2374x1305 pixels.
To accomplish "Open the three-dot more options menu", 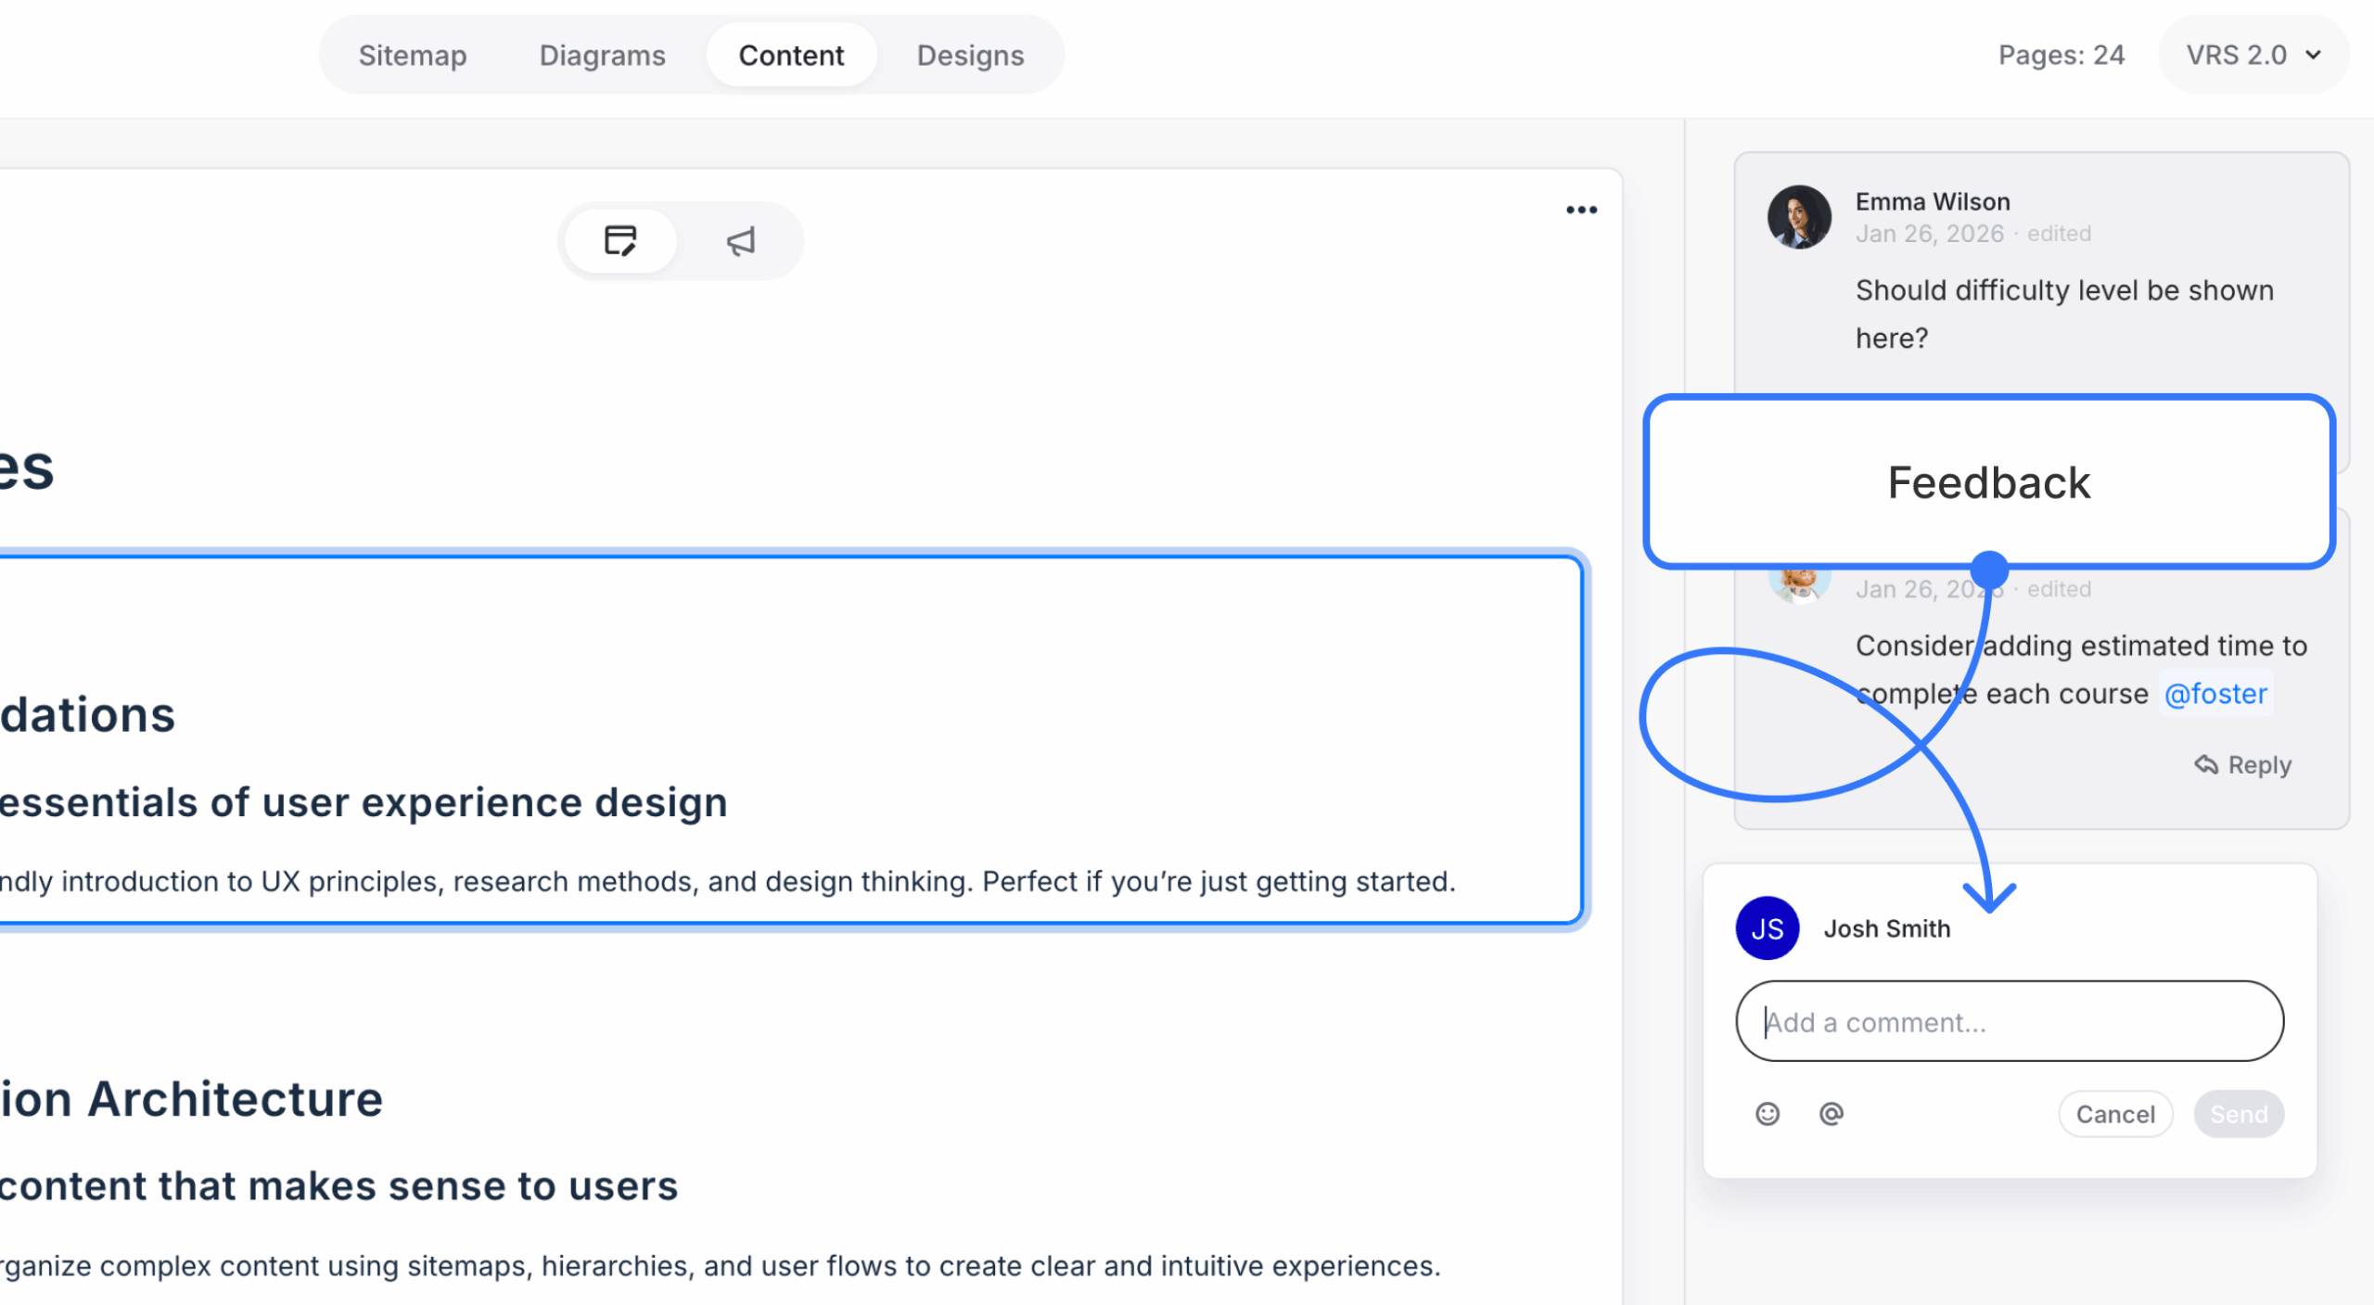I will [x=1581, y=211].
